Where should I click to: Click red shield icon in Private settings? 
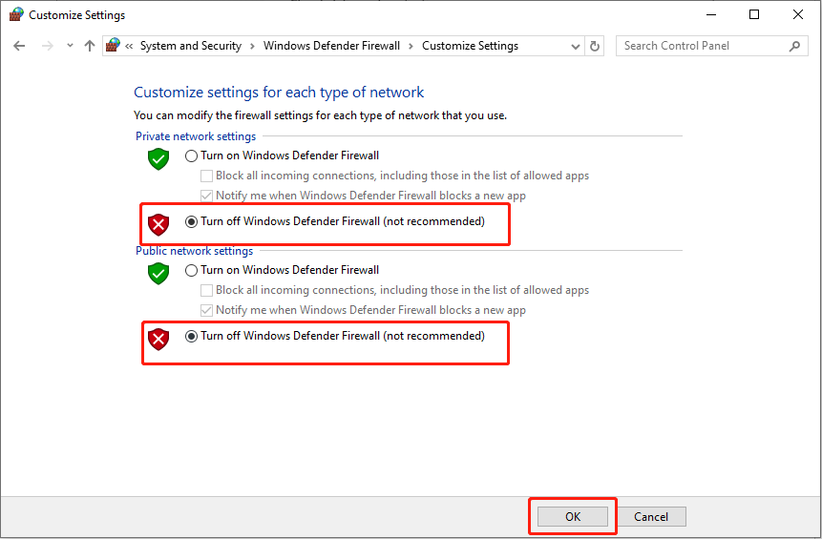[x=158, y=225]
